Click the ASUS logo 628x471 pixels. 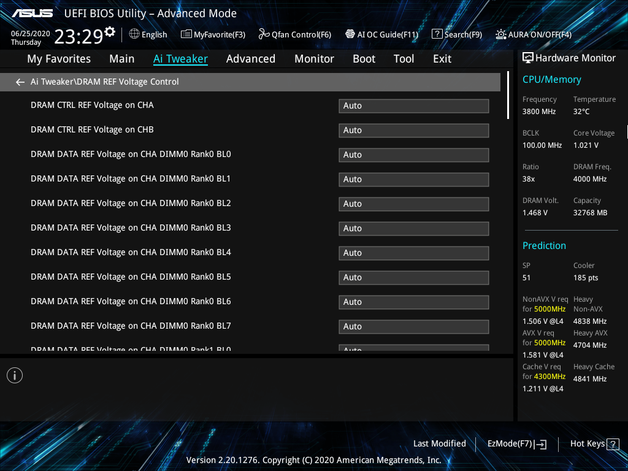(32, 13)
